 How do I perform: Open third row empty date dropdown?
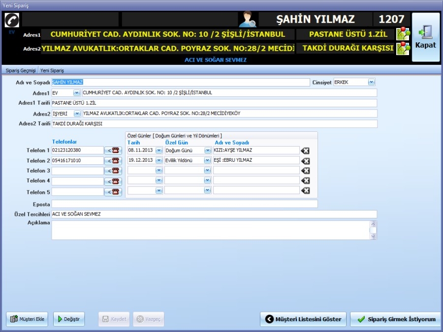click(x=159, y=170)
